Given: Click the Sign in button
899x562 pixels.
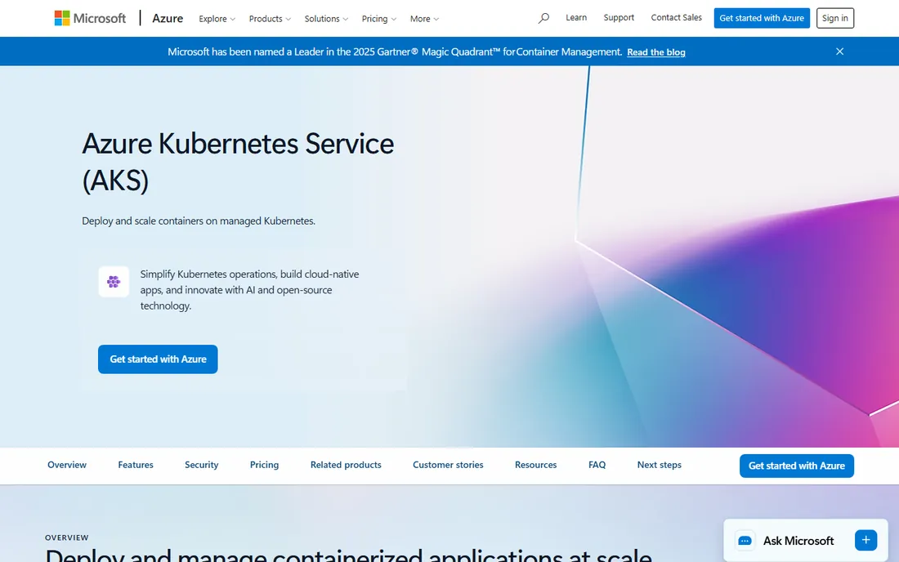Looking at the screenshot, I should [x=834, y=18].
